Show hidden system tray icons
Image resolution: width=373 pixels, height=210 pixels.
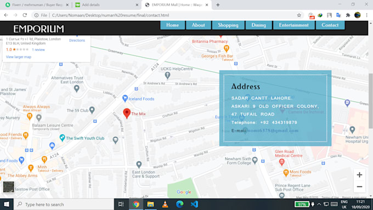pyautogui.click(x=319, y=205)
